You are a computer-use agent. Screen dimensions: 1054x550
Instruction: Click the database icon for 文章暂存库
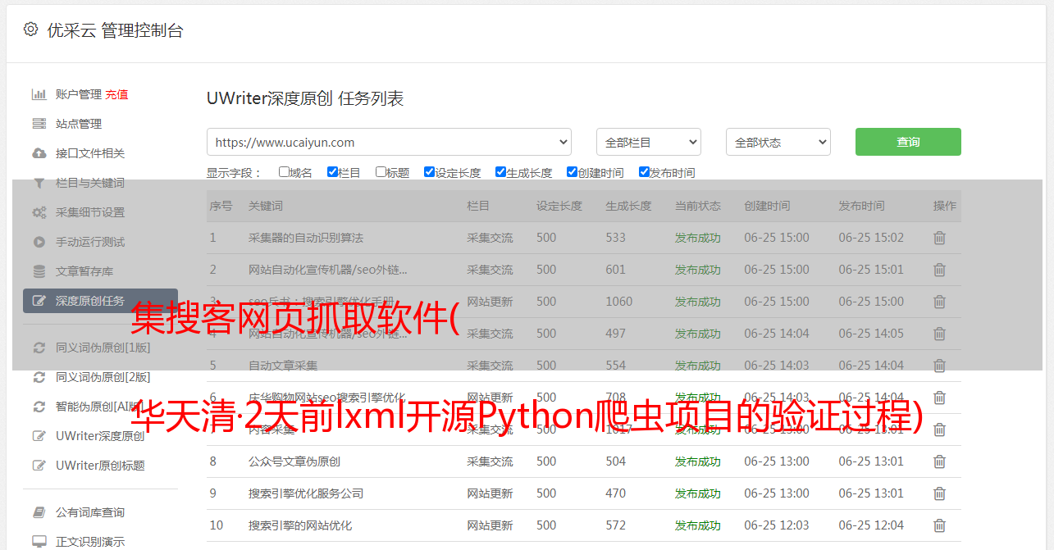pos(39,271)
